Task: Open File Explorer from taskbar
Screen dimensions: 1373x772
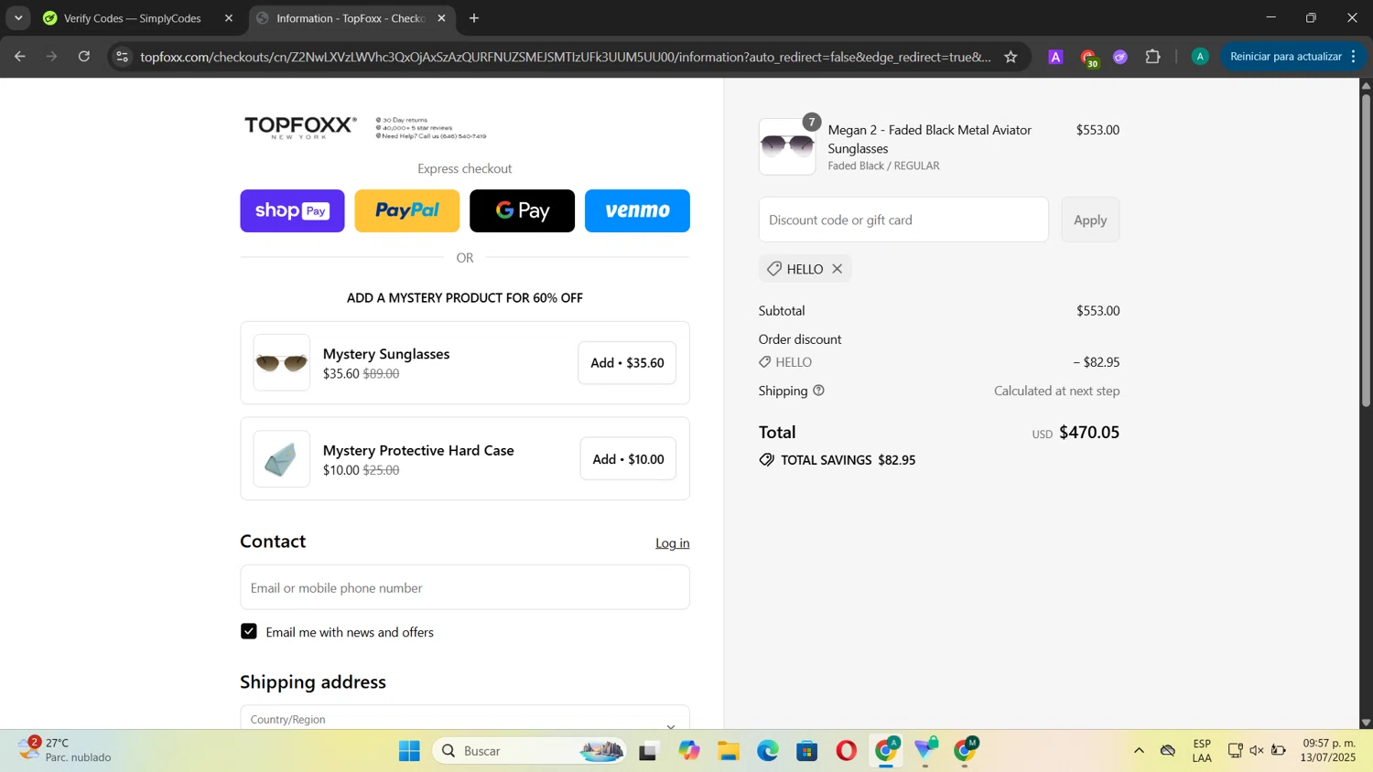Action: (728, 751)
